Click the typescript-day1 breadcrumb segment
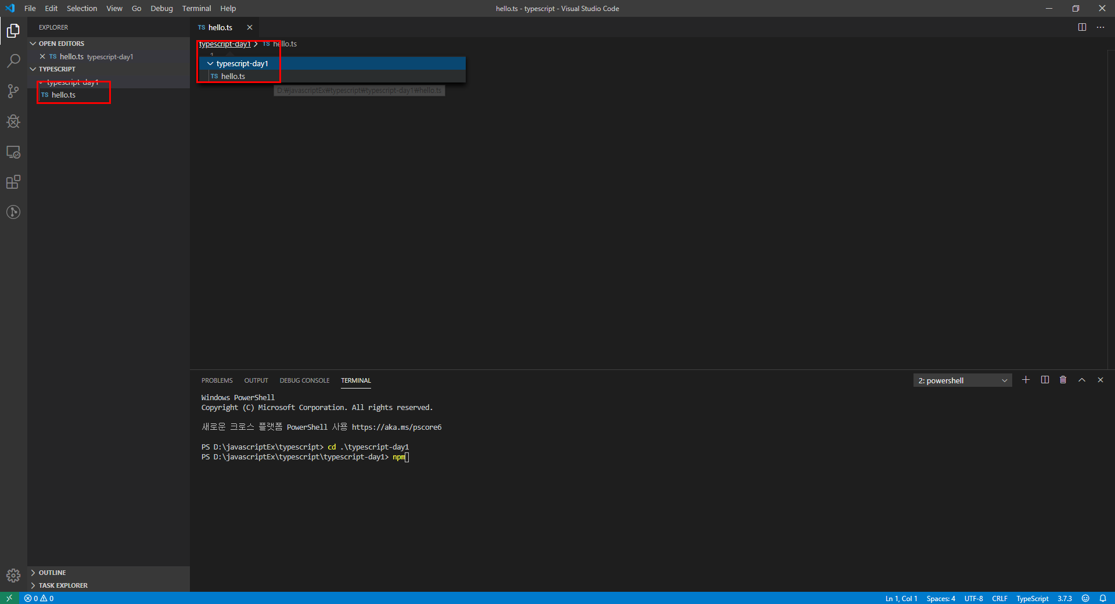Screen dimensions: 1115x604 coord(225,44)
